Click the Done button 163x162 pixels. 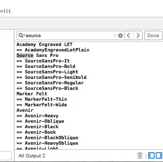pos(153,35)
